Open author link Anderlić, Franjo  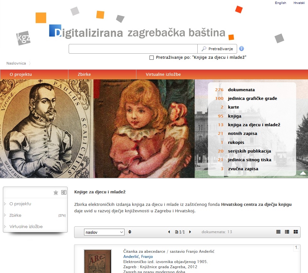click(x=138, y=257)
